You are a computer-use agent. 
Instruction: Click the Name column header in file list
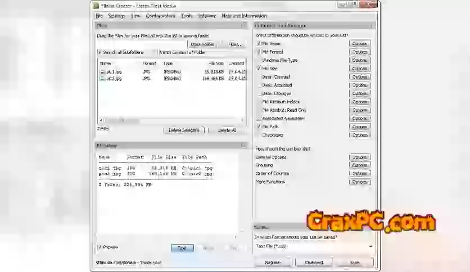coord(120,64)
